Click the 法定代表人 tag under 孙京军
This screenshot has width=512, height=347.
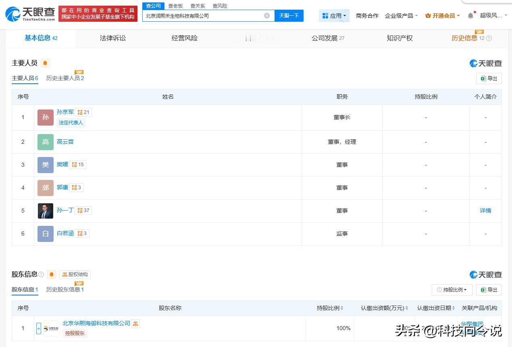click(x=71, y=123)
